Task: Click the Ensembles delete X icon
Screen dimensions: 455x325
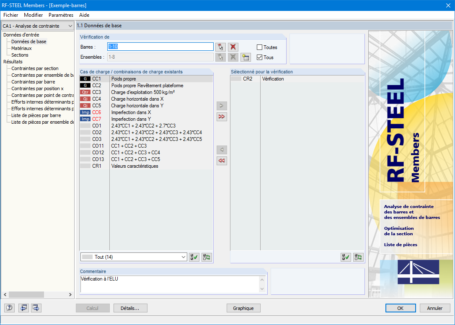Action: [233, 57]
